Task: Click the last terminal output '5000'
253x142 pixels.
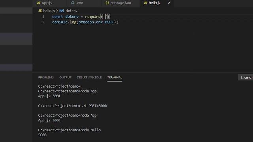Action: tap(42, 135)
